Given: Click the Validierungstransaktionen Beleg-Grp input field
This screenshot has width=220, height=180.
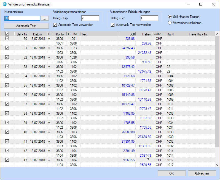Looking at the screenshot, I should 90,18.
